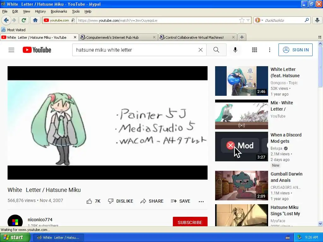Open the URL history dropdown arrow
This screenshot has height=242, width=323.
[x=248, y=20]
